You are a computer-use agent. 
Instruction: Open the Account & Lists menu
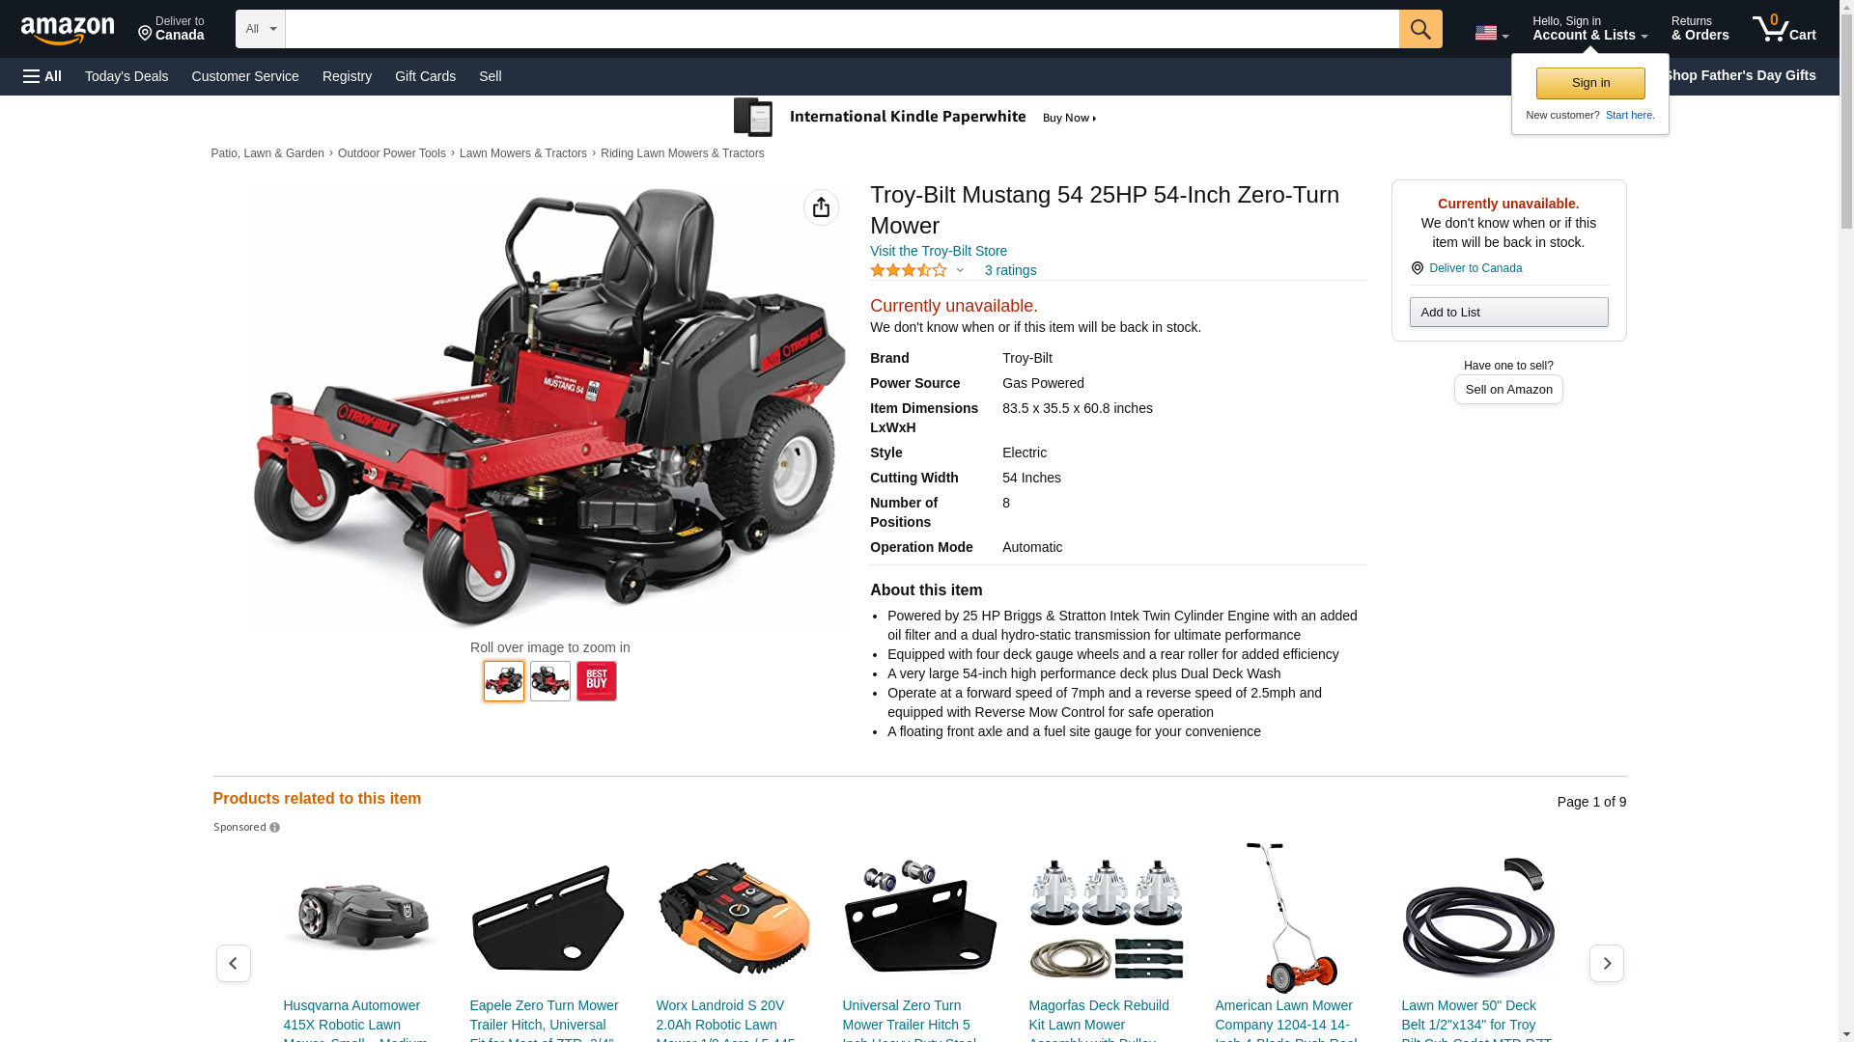click(1589, 29)
